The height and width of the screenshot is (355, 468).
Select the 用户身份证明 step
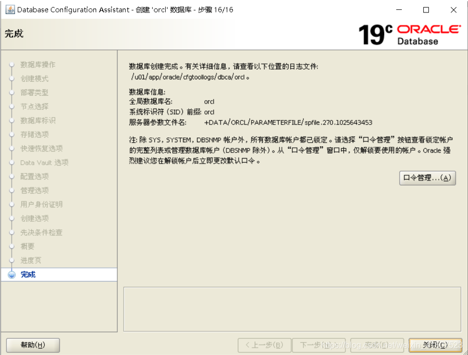[x=42, y=205]
